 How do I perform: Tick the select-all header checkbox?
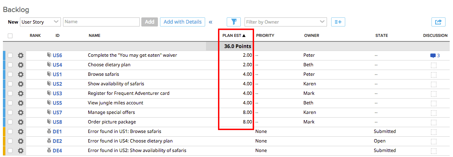point(10,36)
